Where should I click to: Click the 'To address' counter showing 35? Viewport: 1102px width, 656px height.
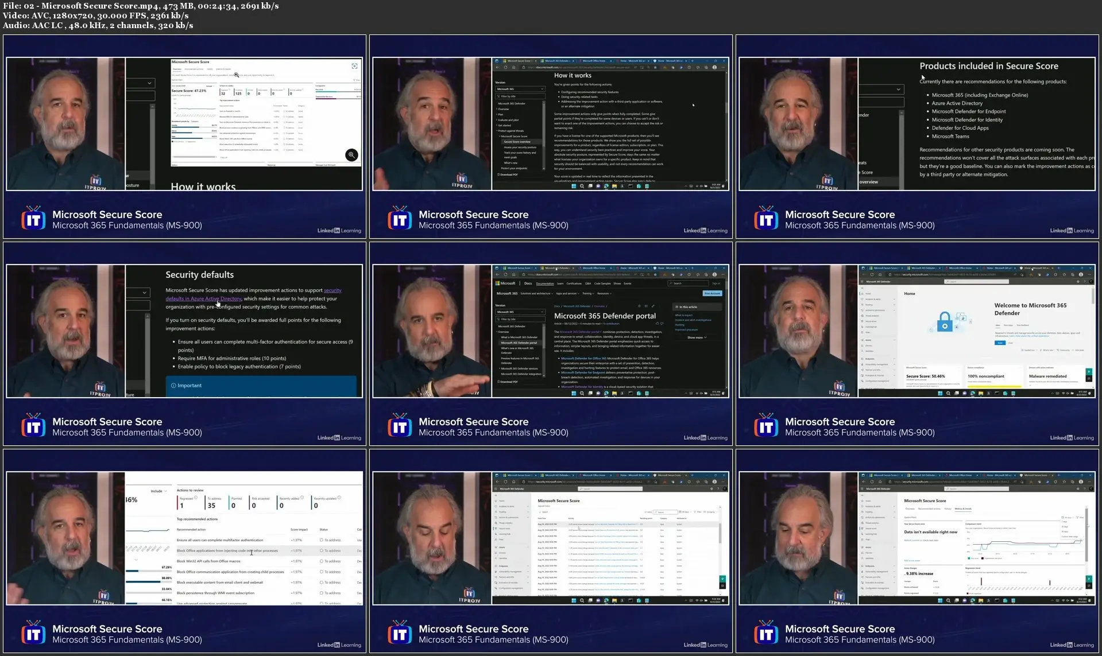coord(213,503)
